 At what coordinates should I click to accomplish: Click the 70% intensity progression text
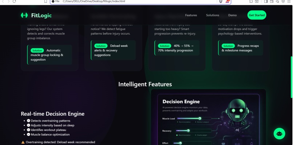tap(175, 50)
